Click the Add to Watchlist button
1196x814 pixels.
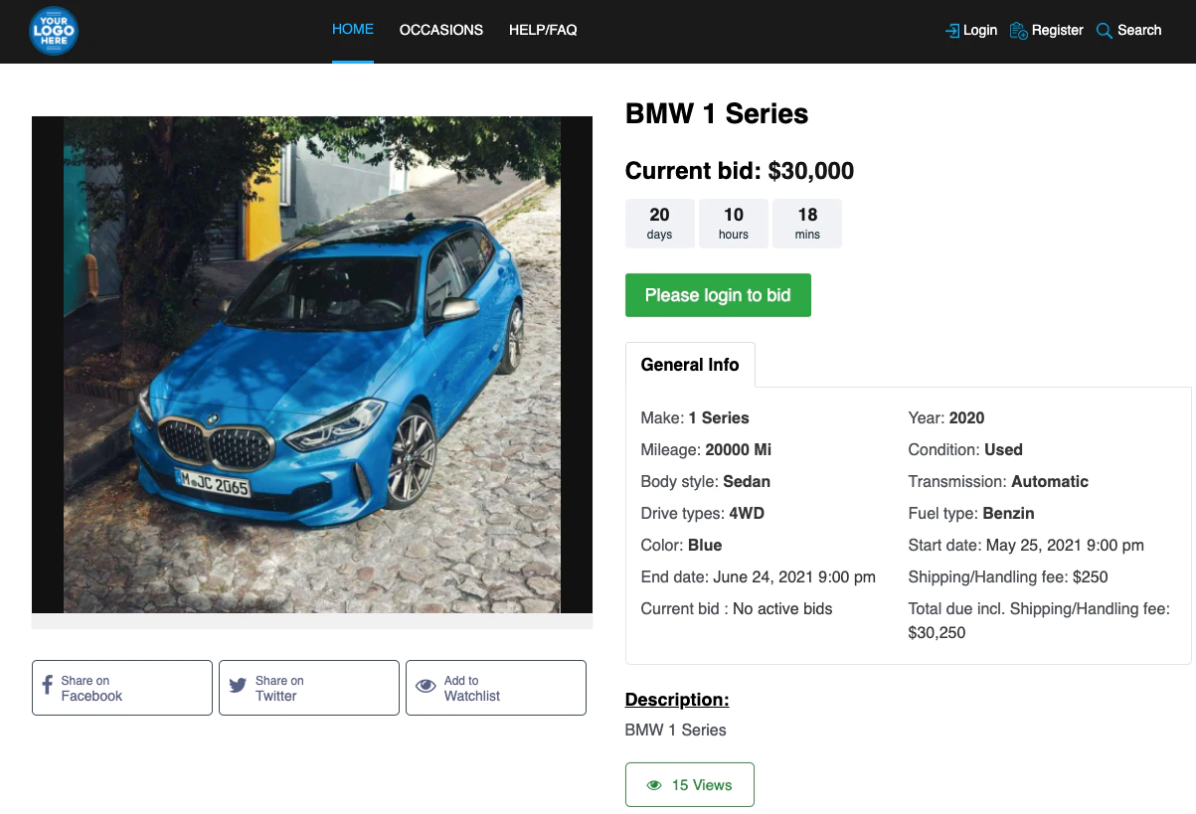[x=496, y=688]
